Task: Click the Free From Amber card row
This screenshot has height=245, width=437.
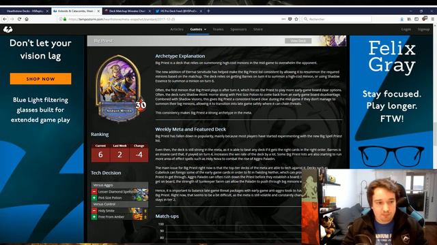Action: pos(119,216)
